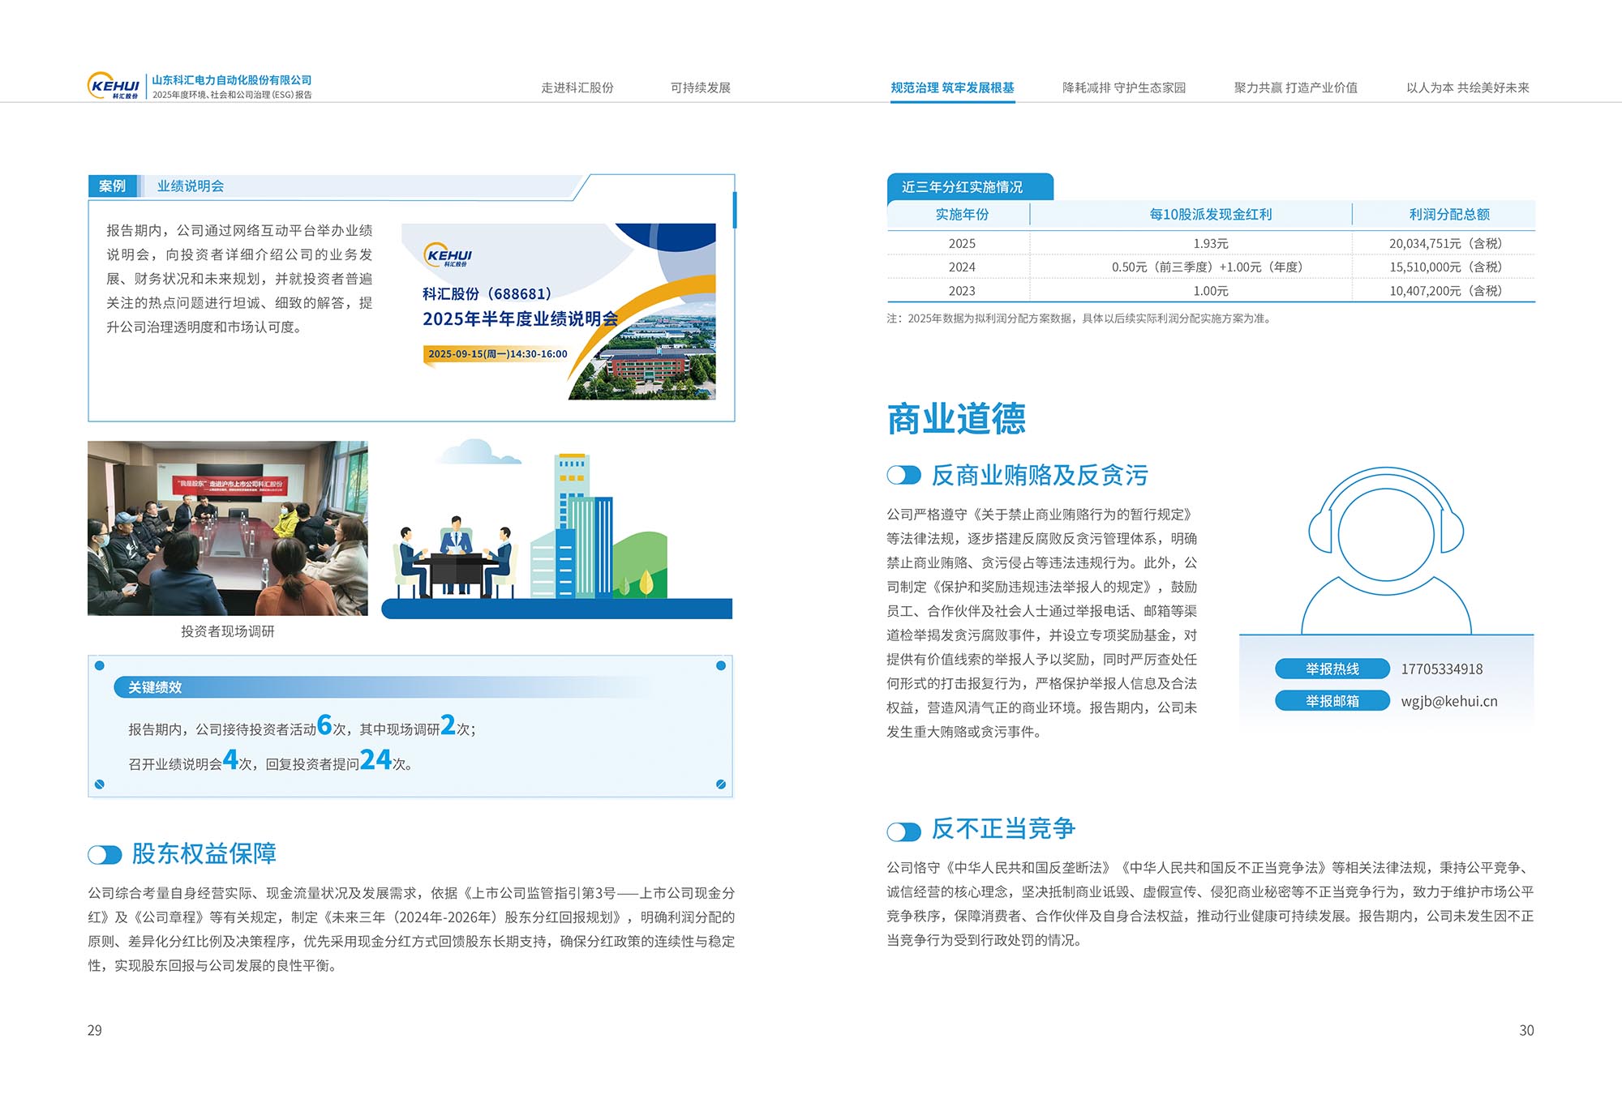Click bottom-left blue dot of 关键绩效 box
This screenshot has height=1107, width=1622.
point(100,784)
